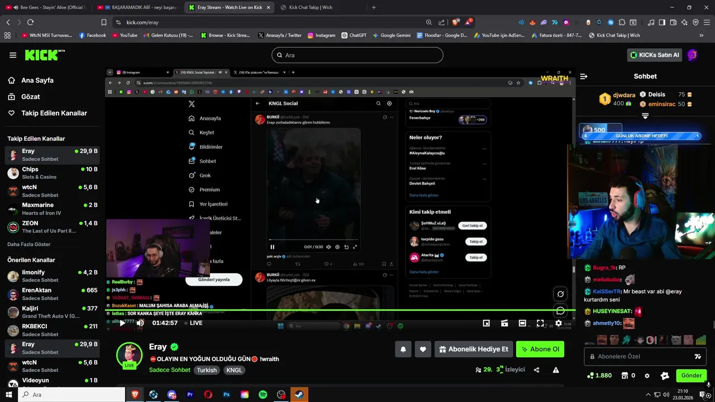The height and width of the screenshot is (402, 715).
Task: Share the Eray stream
Action: [537, 370]
